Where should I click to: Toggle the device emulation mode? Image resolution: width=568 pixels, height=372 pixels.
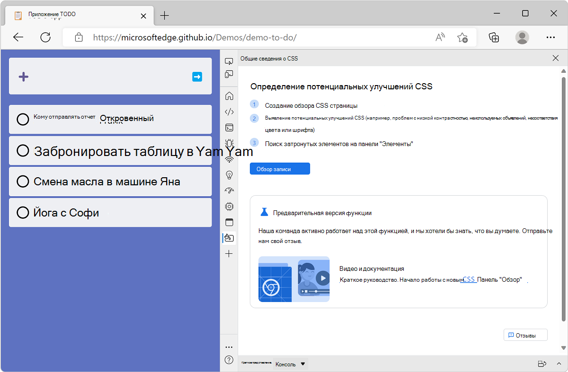[x=229, y=74]
